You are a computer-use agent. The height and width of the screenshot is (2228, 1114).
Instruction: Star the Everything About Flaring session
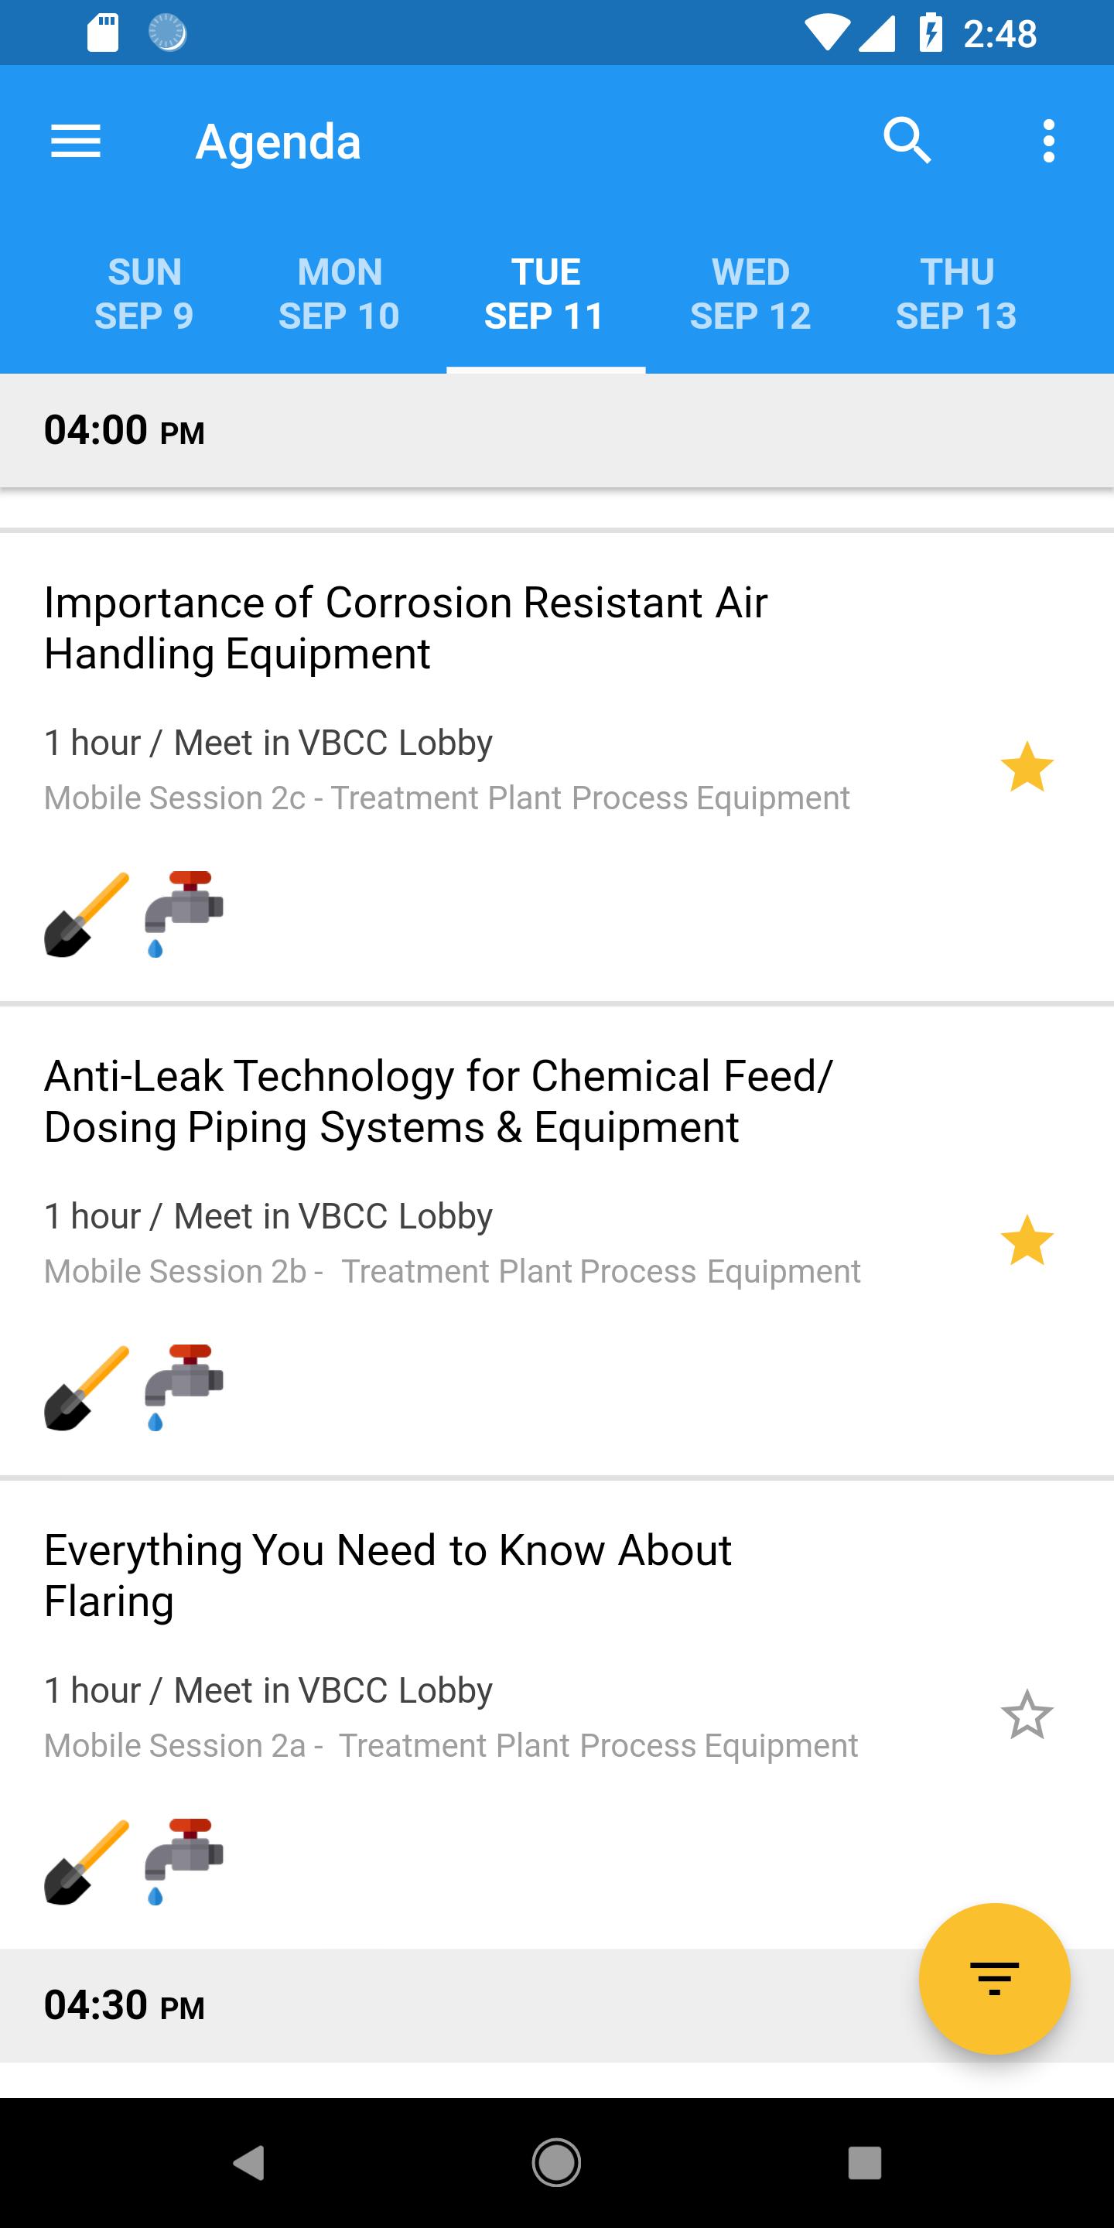[x=1027, y=1715]
